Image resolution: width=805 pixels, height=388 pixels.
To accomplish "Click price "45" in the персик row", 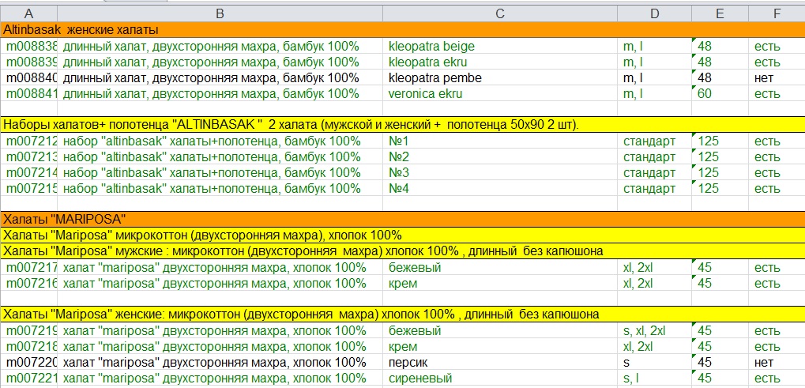I will [x=705, y=363].
